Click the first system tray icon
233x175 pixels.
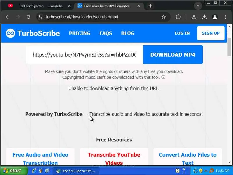click(195, 171)
